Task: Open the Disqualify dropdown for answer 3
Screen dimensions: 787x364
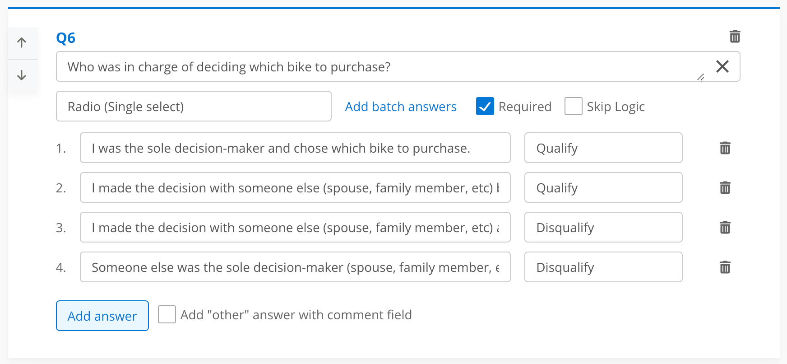Action: tap(603, 227)
